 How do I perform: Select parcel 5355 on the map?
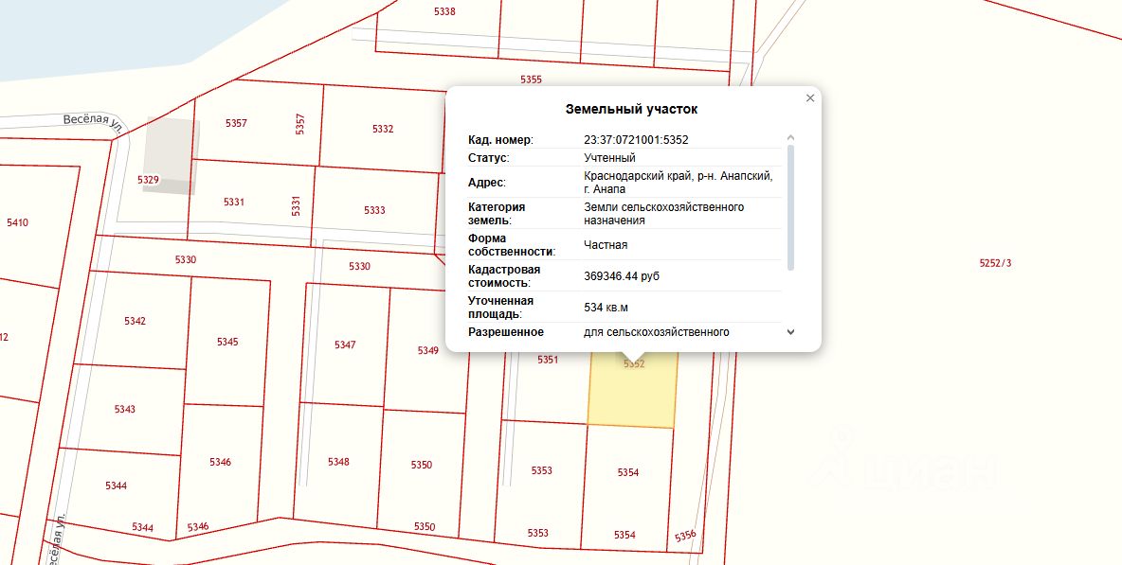pos(531,79)
